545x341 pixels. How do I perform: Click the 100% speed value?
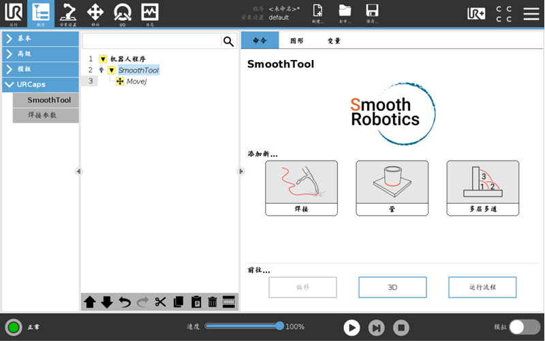click(x=295, y=327)
